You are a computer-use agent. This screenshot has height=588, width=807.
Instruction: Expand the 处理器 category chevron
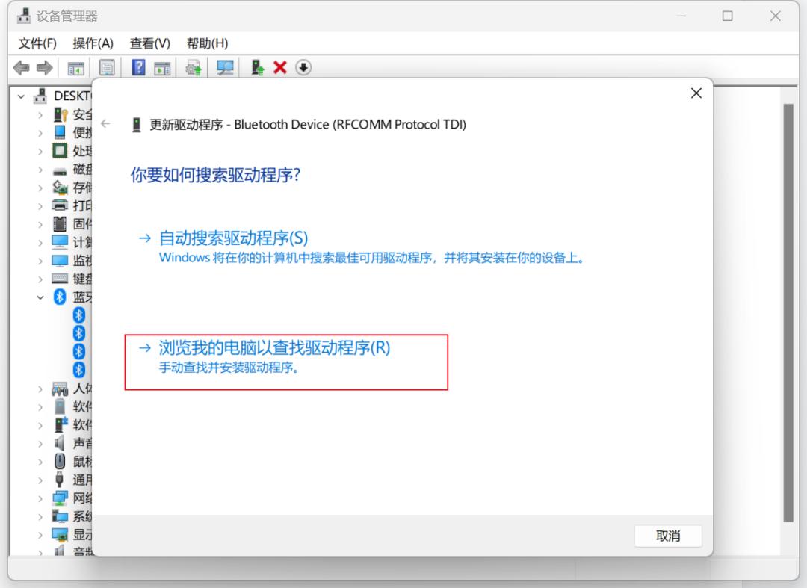click(40, 151)
